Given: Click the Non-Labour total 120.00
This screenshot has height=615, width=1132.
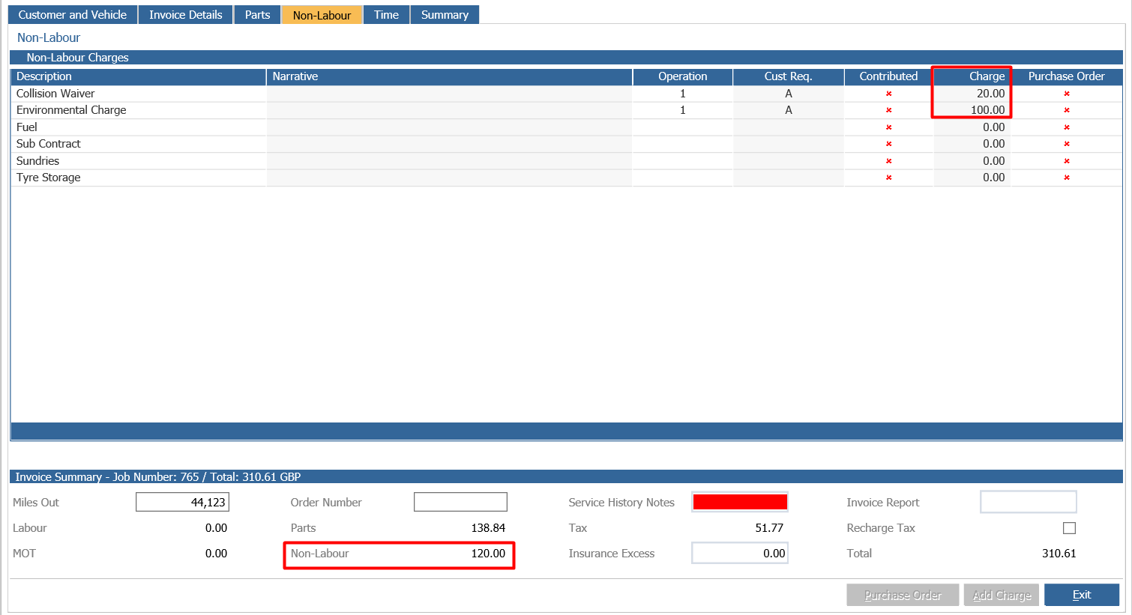Looking at the screenshot, I should pos(488,554).
